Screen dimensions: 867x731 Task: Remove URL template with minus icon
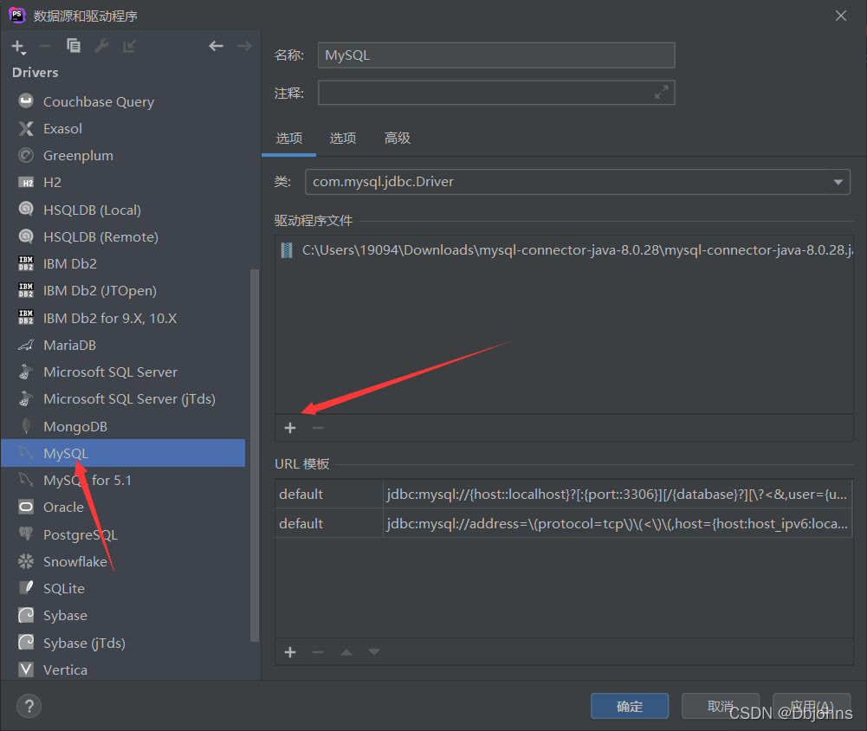pos(317,652)
